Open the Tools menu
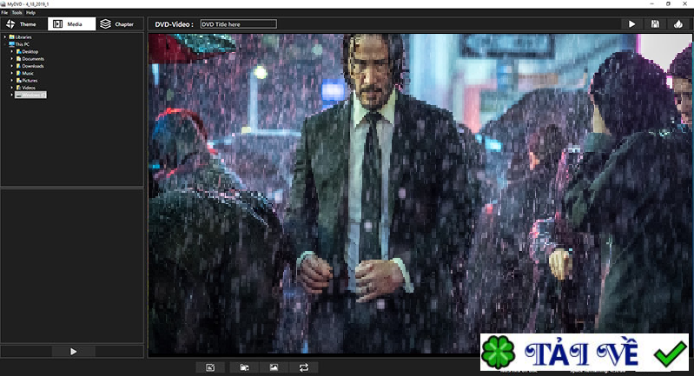This screenshot has height=376, width=694. pos(17,13)
